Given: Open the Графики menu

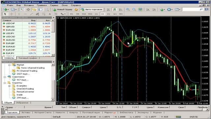Looking at the screenshot, I should (x=42, y=5).
